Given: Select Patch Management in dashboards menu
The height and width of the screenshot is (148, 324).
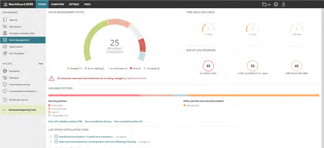Looking at the screenshot, I should point(23,40).
